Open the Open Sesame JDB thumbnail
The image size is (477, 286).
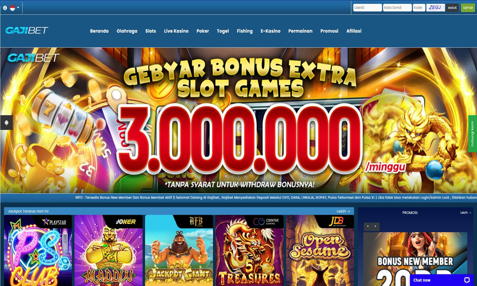[320, 250]
